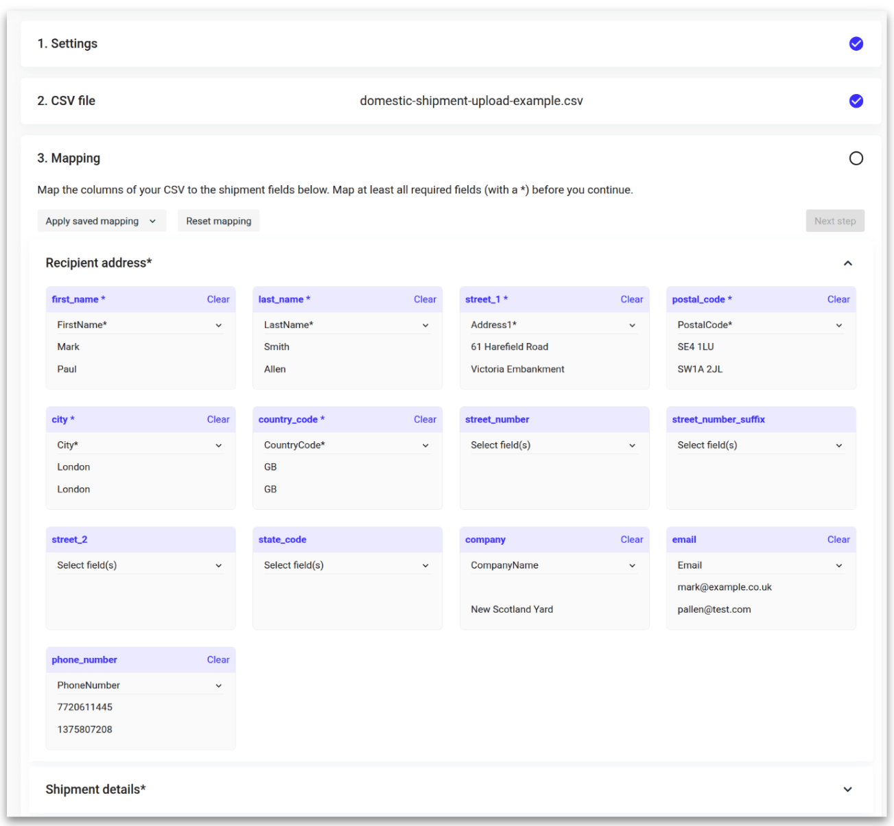This screenshot has height=826, width=894.
Task: Click the chevron beside LastName* selection
Action: click(425, 326)
